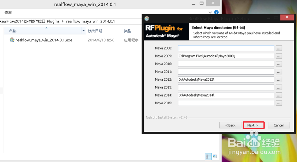Click the Maya 2015 path field
This screenshot has width=297, height=162.
point(226,103)
